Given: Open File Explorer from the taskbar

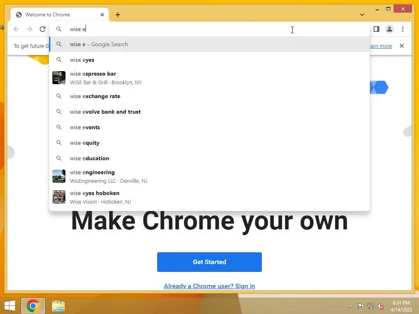Looking at the screenshot, I should point(58,306).
